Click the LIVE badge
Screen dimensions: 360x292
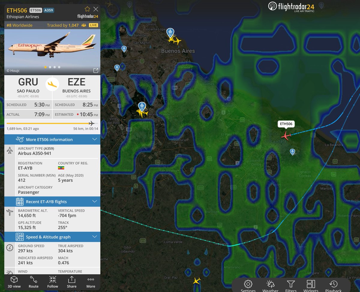point(94,25)
